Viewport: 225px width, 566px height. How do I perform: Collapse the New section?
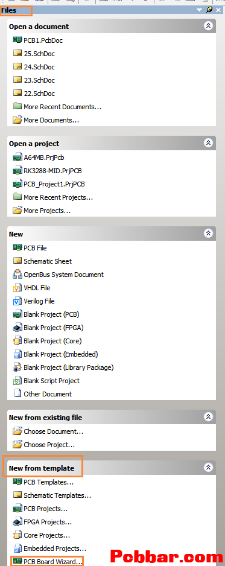(x=209, y=233)
